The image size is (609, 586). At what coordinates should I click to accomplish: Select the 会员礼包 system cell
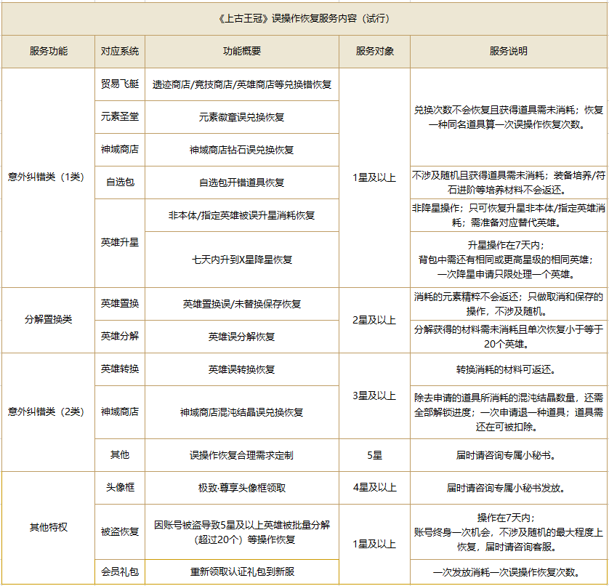120,571
